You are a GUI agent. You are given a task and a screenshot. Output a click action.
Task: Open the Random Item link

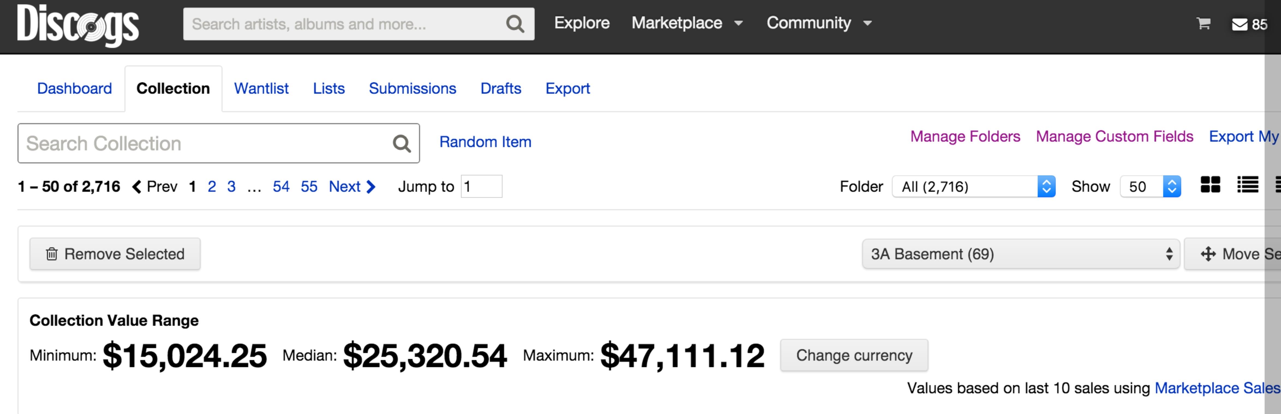click(485, 142)
